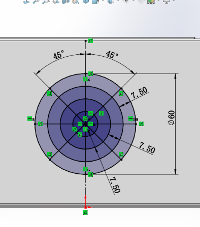Select the red sketch origin marker
This screenshot has height=227, width=200.
pyautogui.click(x=86, y=207)
